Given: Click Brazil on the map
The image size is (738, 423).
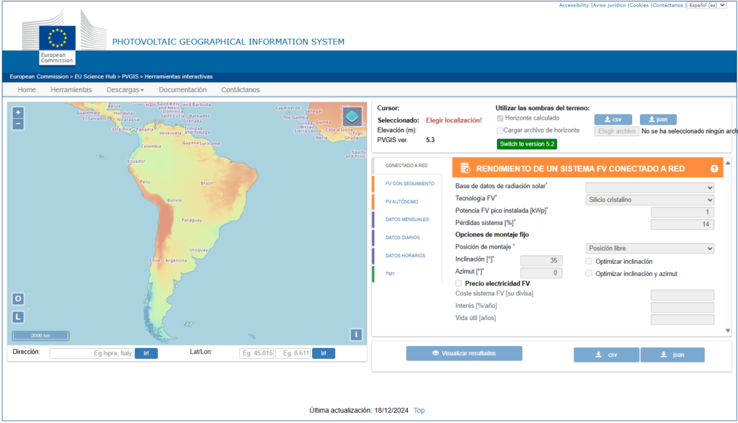Looking at the screenshot, I should coord(207,183).
